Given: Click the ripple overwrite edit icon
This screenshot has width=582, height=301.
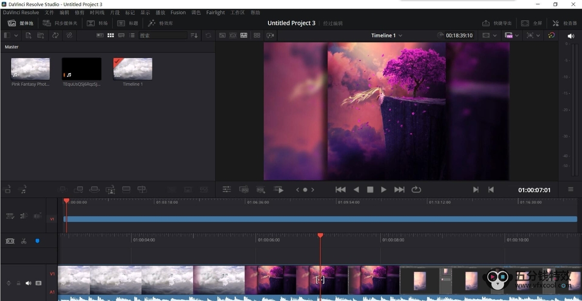Looking at the screenshot, I should [x=95, y=190].
